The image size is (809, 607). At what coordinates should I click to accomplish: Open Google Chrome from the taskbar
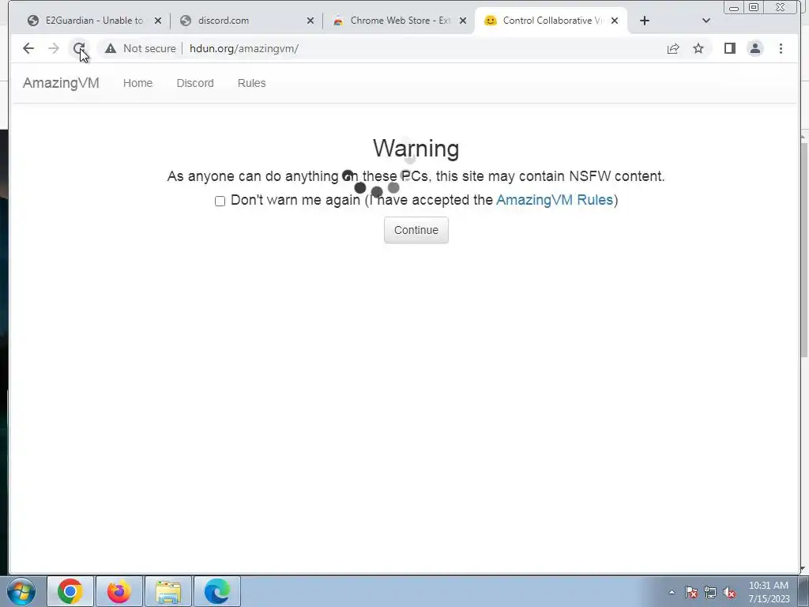coord(70,591)
